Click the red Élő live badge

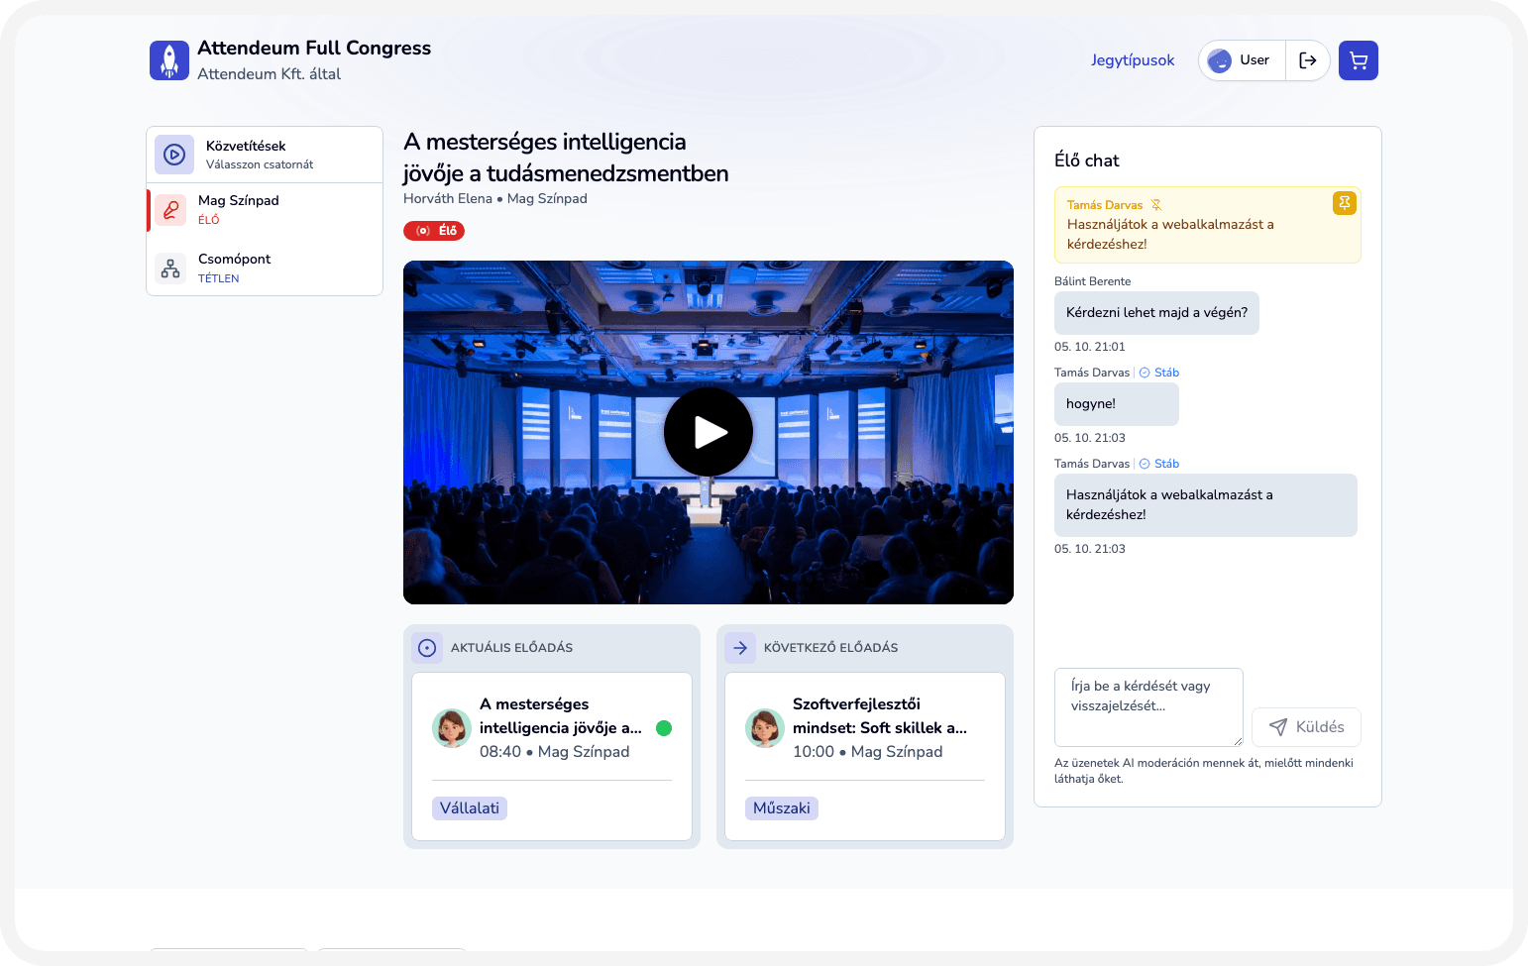point(434,231)
